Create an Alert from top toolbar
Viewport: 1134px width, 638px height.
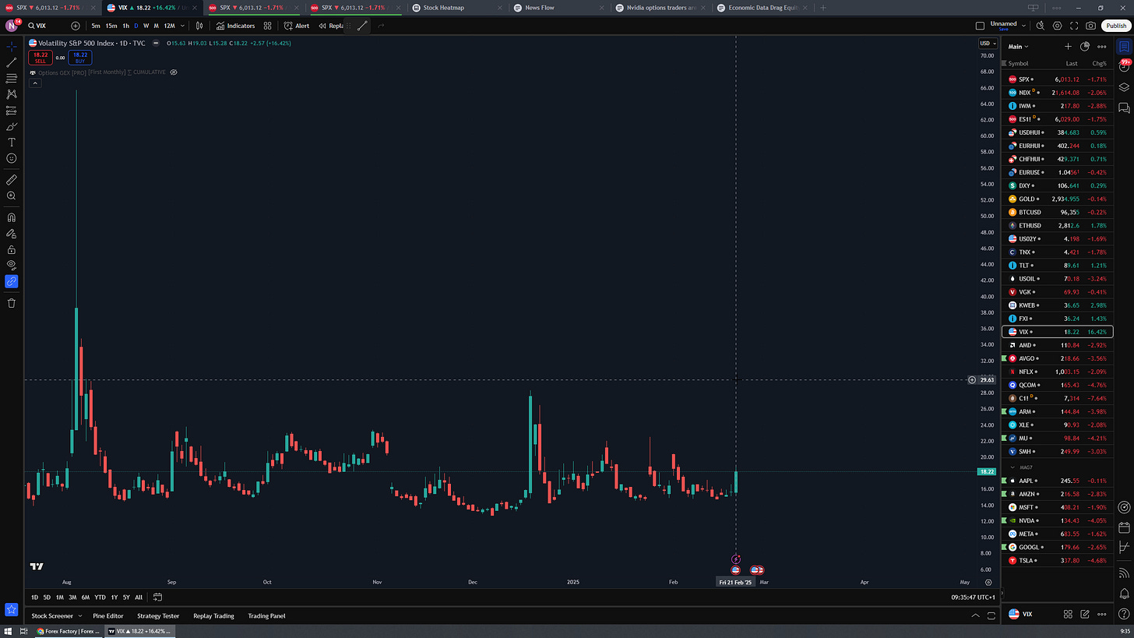pyautogui.click(x=297, y=26)
